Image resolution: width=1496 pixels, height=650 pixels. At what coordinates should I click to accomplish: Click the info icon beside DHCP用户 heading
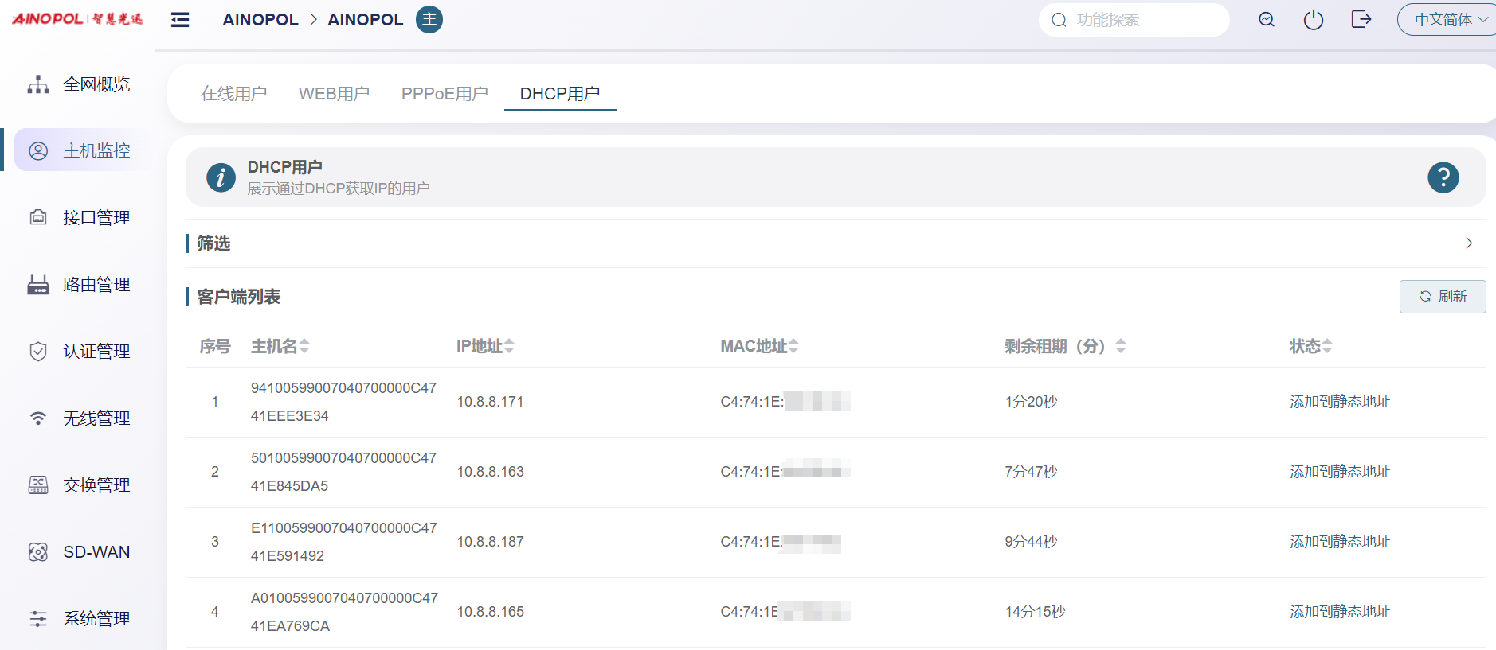pyautogui.click(x=221, y=177)
